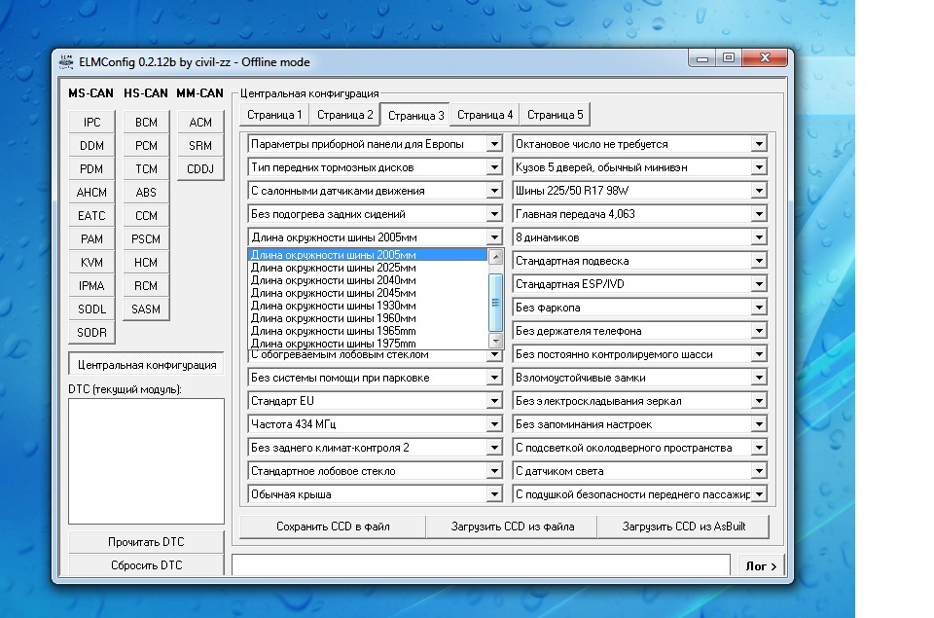Image resolution: width=934 pixels, height=618 pixels.
Task: Click the tire list scrollbar down arrow
Action: (495, 342)
